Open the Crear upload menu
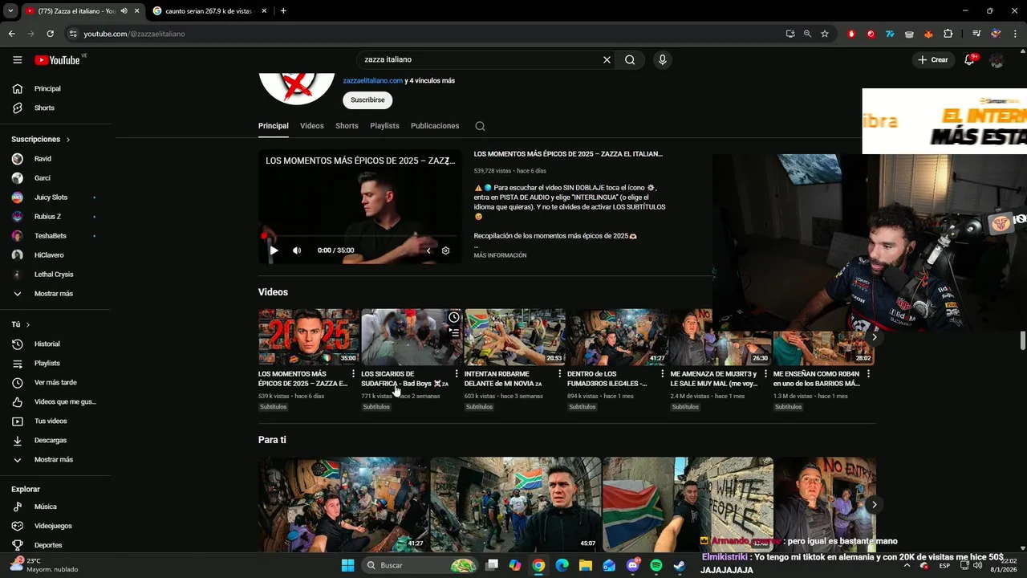The image size is (1027, 578). point(934,60)
